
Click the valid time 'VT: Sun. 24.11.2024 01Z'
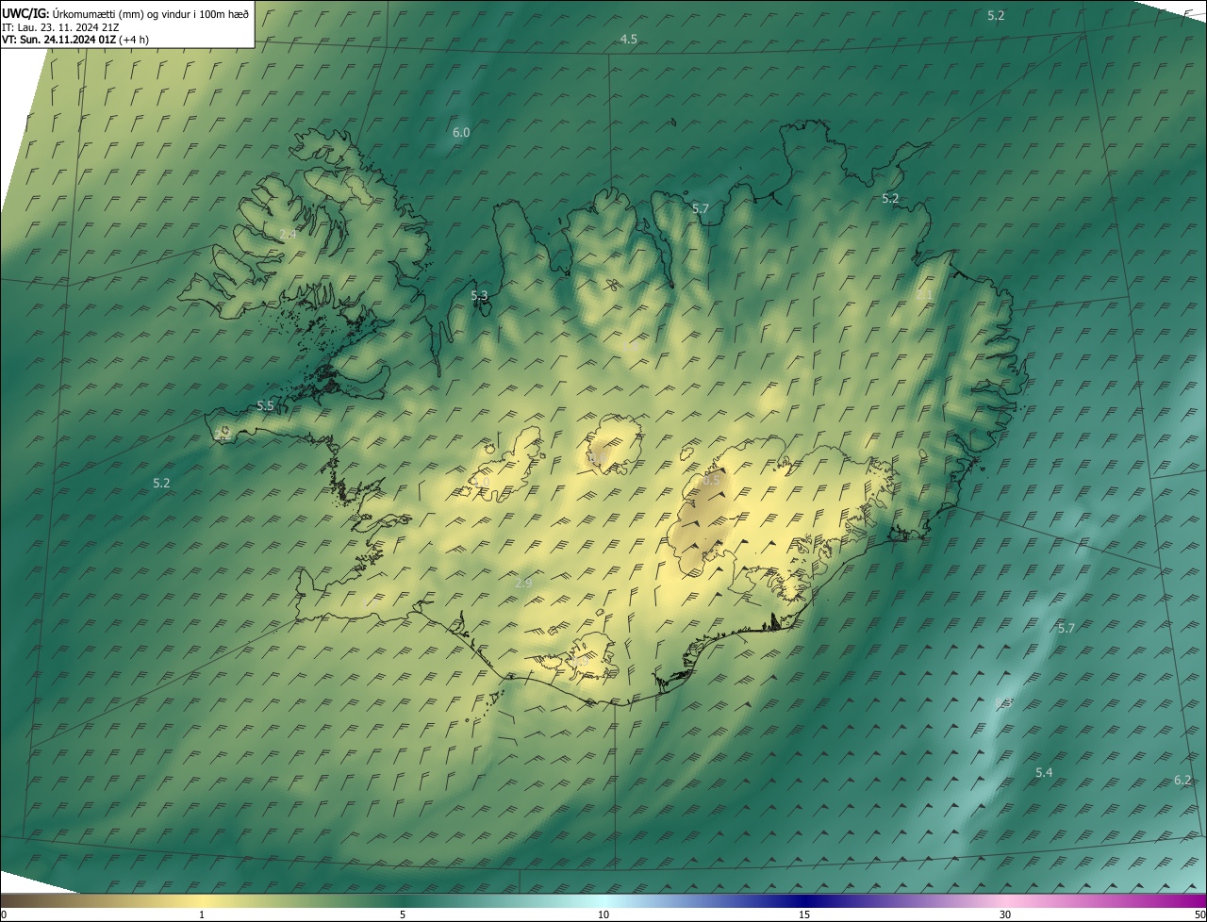pos(58,40)
